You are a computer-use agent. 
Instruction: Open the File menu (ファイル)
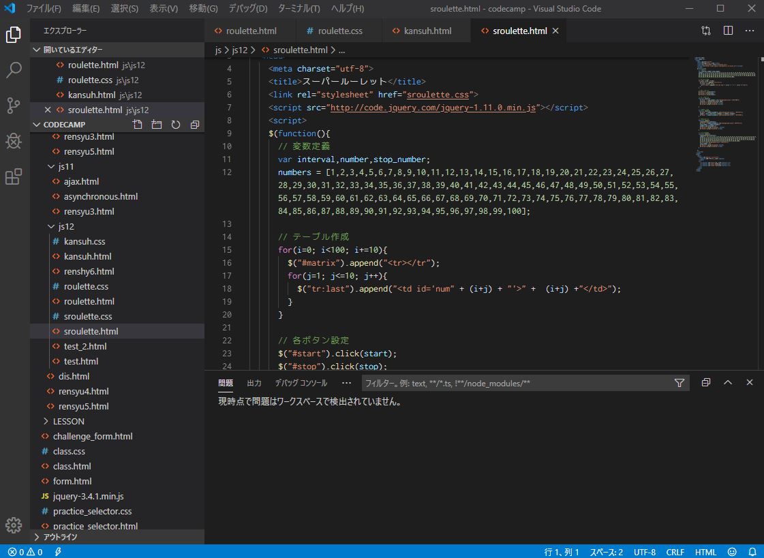coord(44,8)
